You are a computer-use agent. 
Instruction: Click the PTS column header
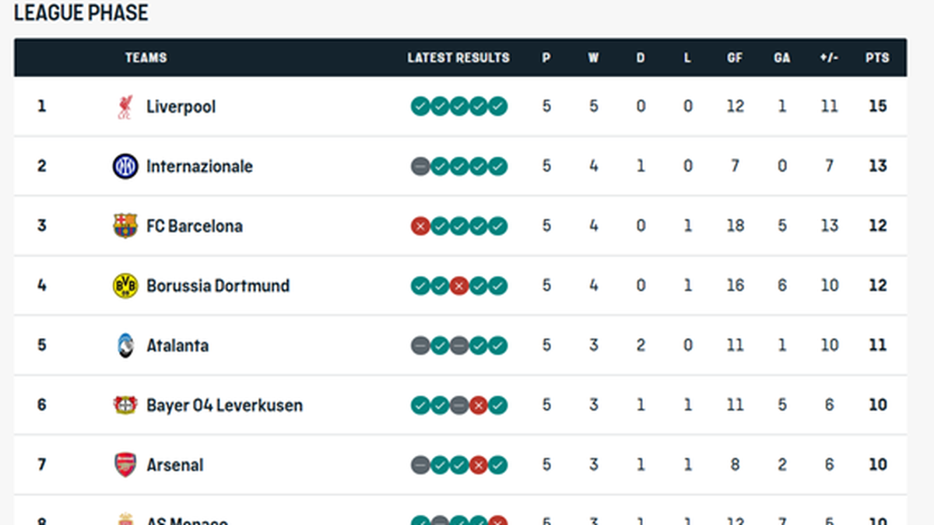(877, 58)
